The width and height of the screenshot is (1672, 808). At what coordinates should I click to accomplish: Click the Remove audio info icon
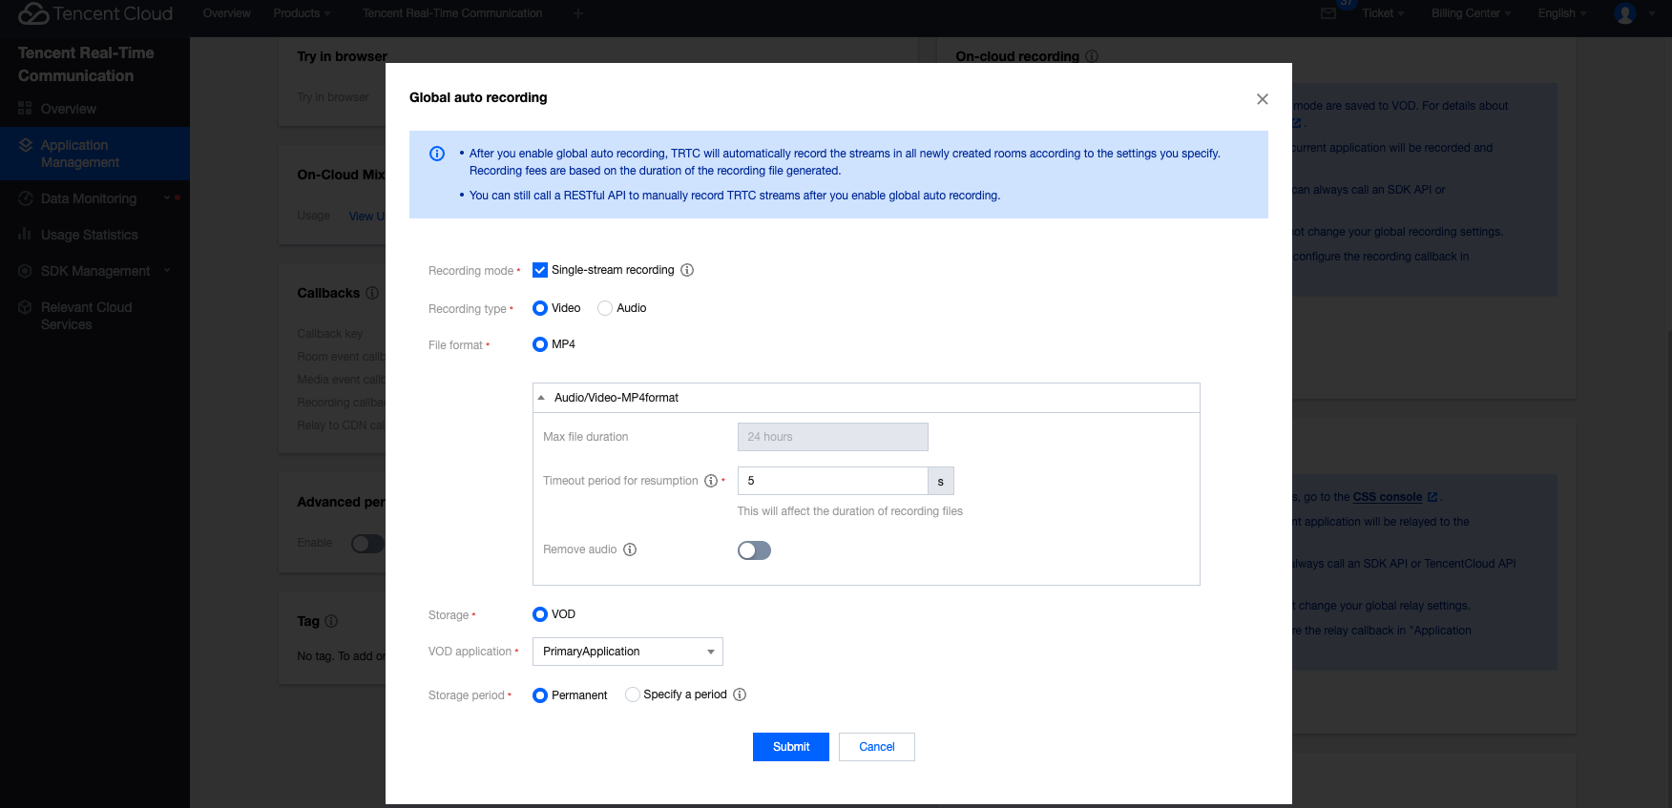click(630, 549)
